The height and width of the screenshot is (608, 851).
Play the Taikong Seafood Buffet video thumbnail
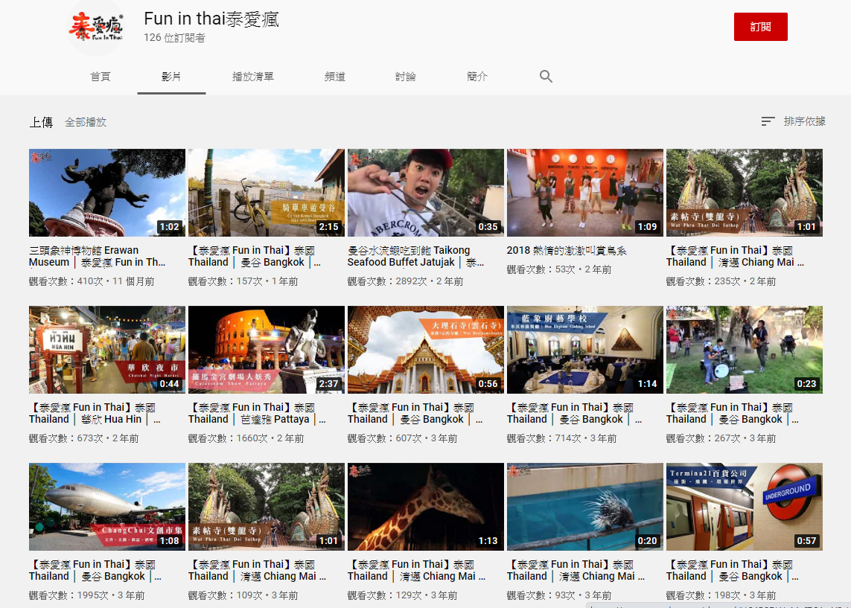point(426,193)
